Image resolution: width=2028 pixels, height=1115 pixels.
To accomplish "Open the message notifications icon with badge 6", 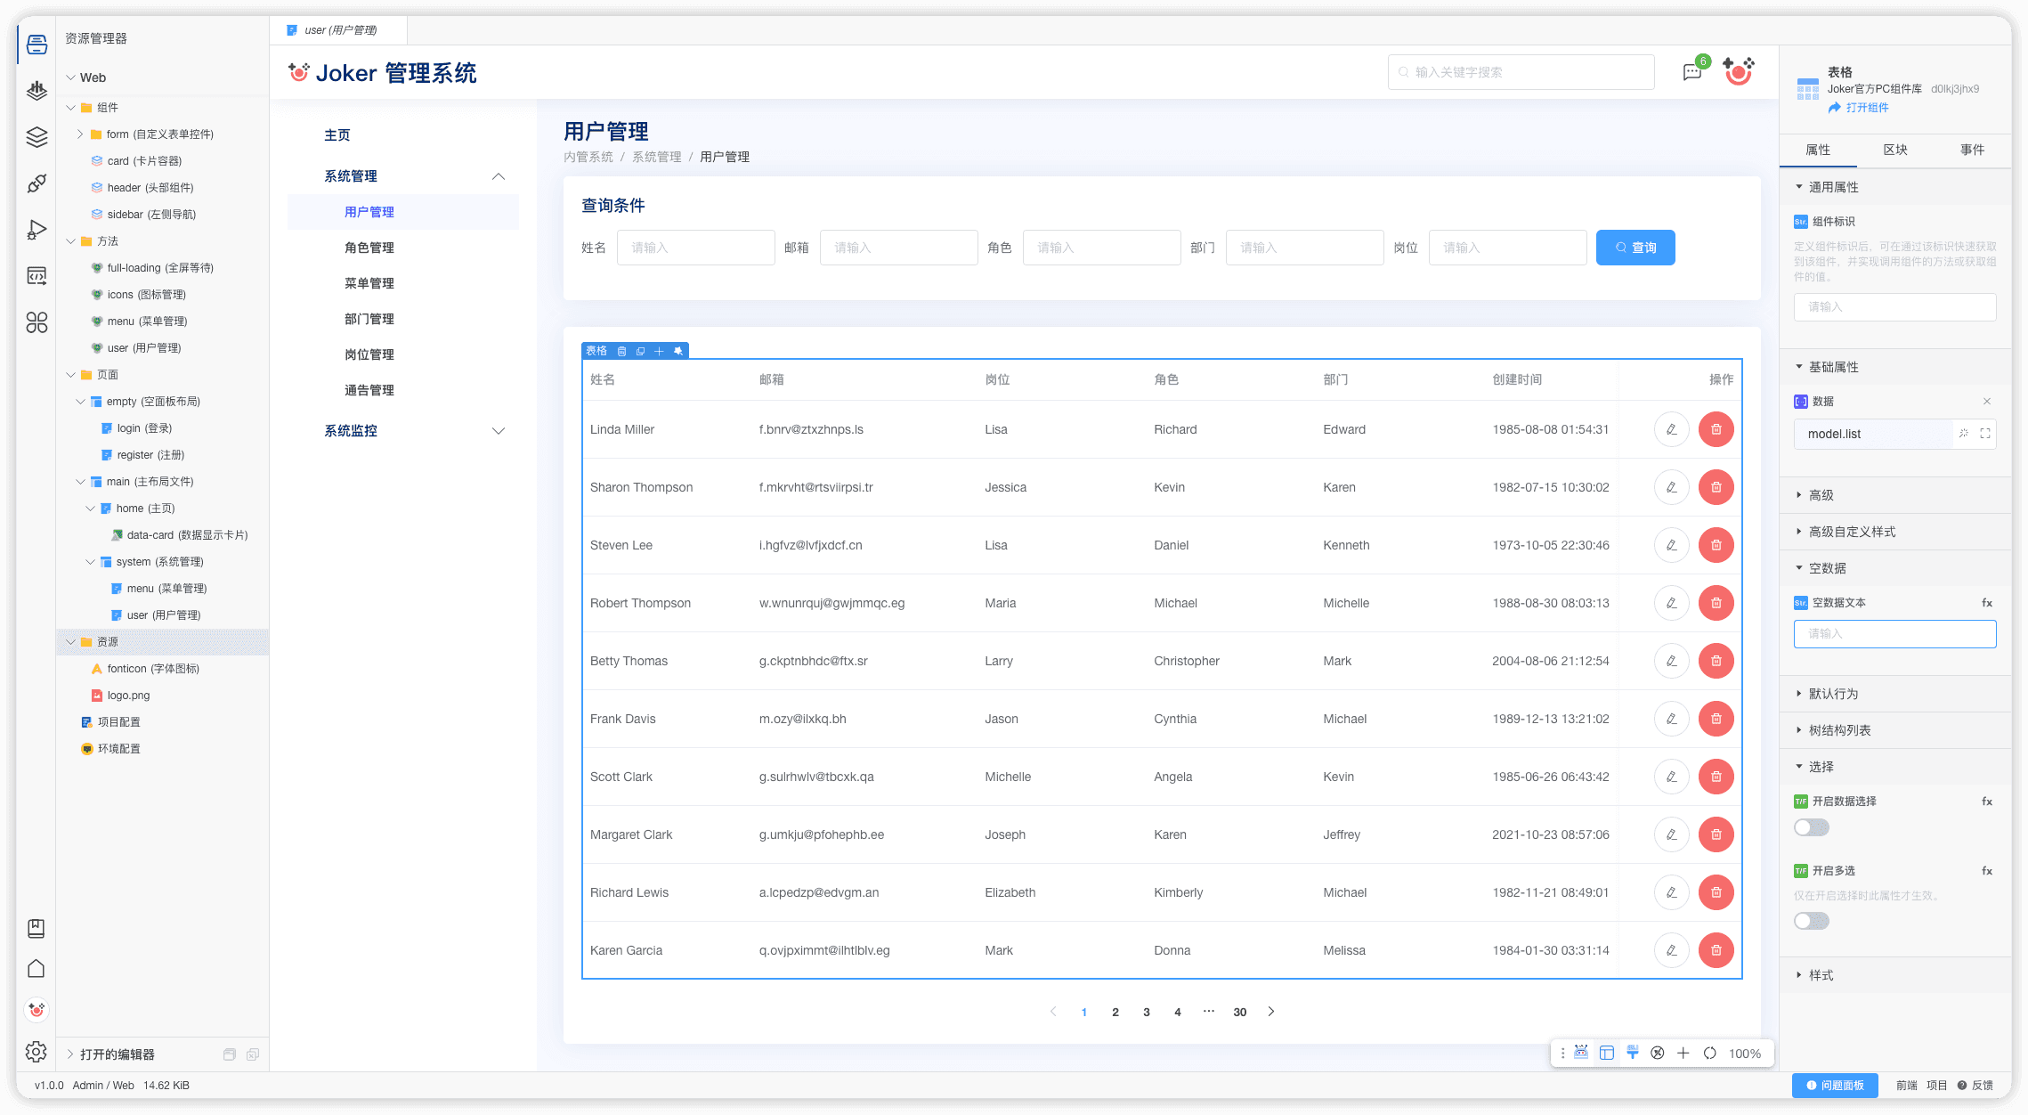I will [x=1692, y=72].
